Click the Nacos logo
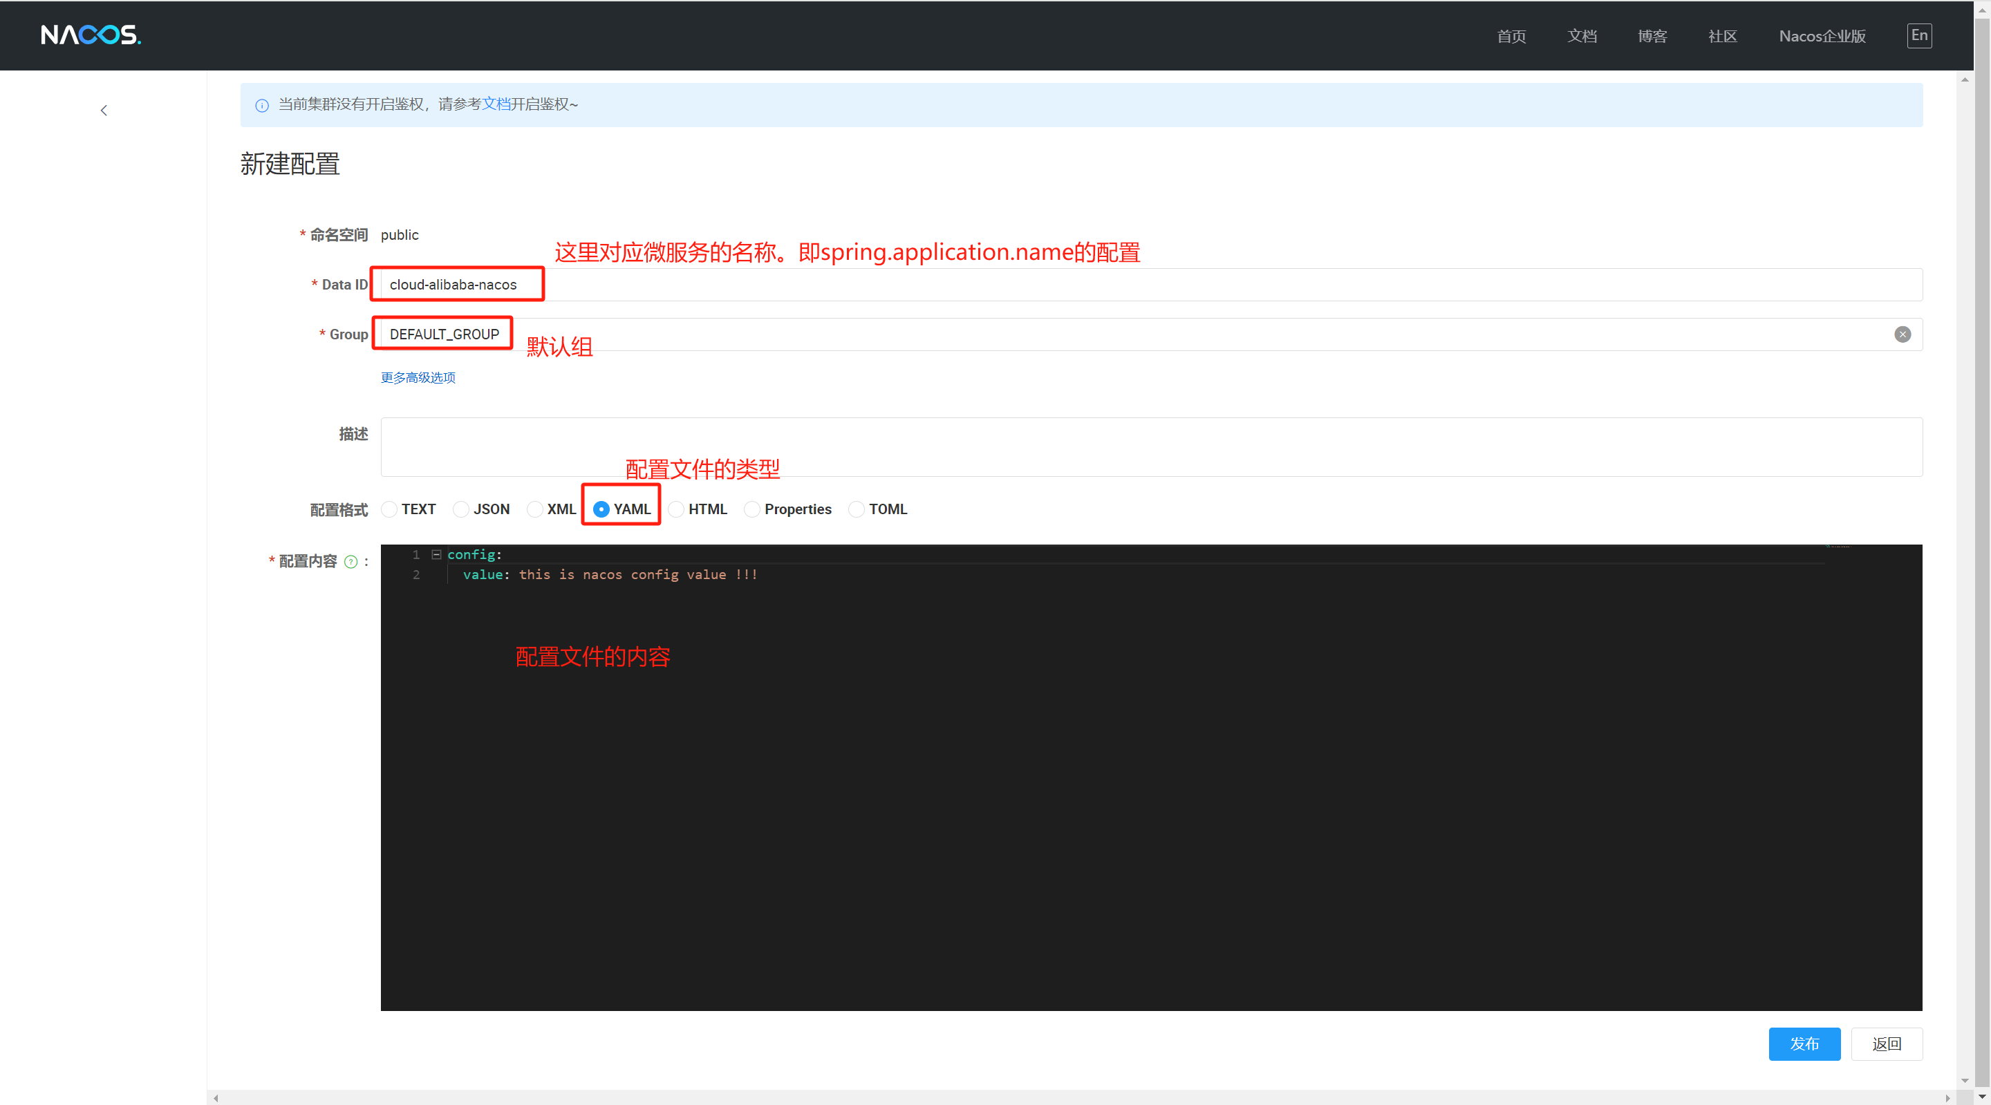This screenshot has height=1105, width=1991. point(91,35)
